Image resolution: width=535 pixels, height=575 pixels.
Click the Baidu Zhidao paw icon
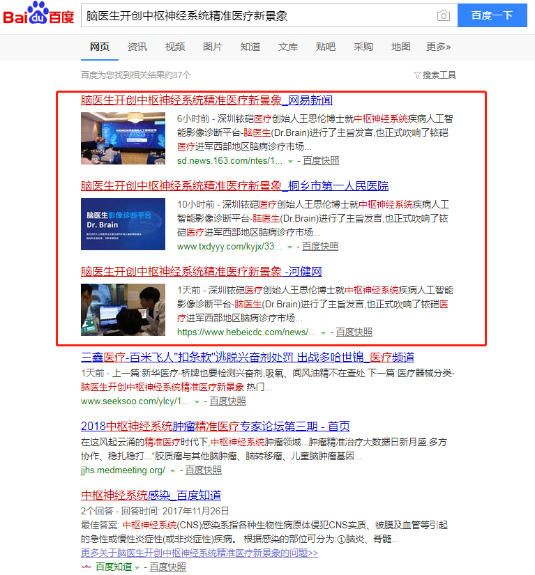point(86,567)
